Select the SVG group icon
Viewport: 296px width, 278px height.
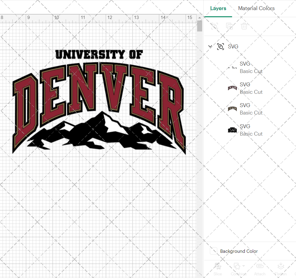[221, 46]
